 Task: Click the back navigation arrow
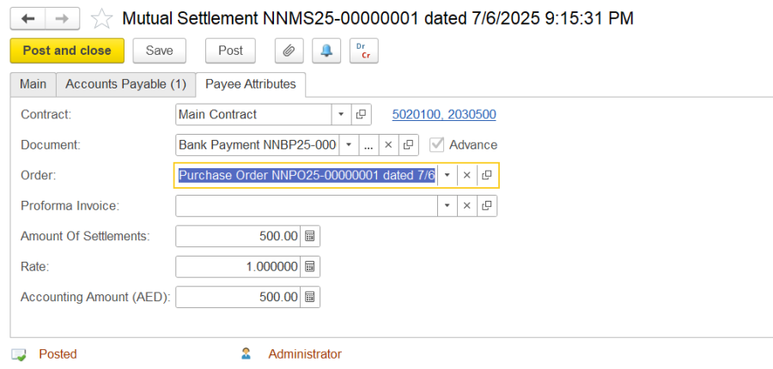(27, 18)
